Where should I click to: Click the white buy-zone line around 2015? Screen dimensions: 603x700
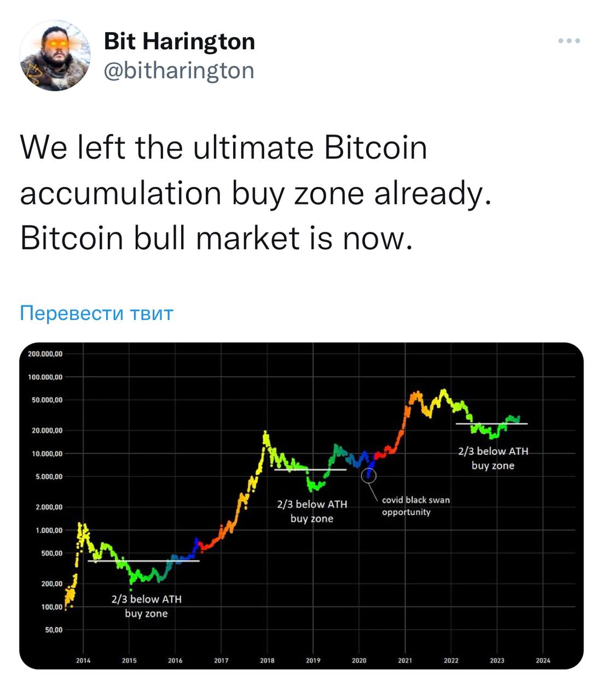[x=143, y=561]
